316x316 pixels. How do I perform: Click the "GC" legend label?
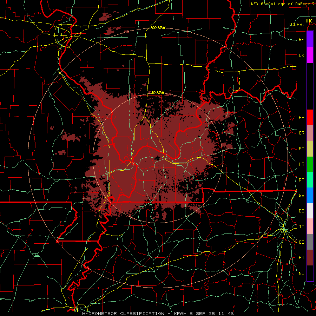point(302,242)
